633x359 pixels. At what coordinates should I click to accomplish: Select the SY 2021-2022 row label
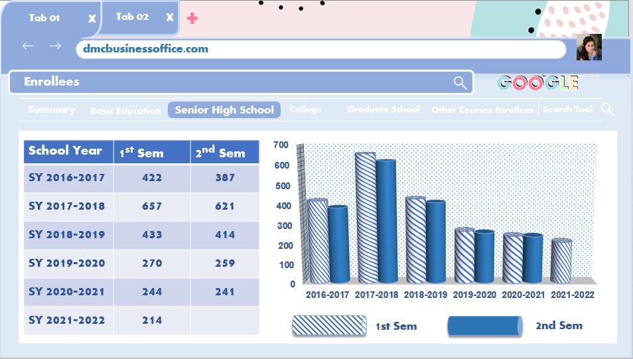tap(66, 321)
